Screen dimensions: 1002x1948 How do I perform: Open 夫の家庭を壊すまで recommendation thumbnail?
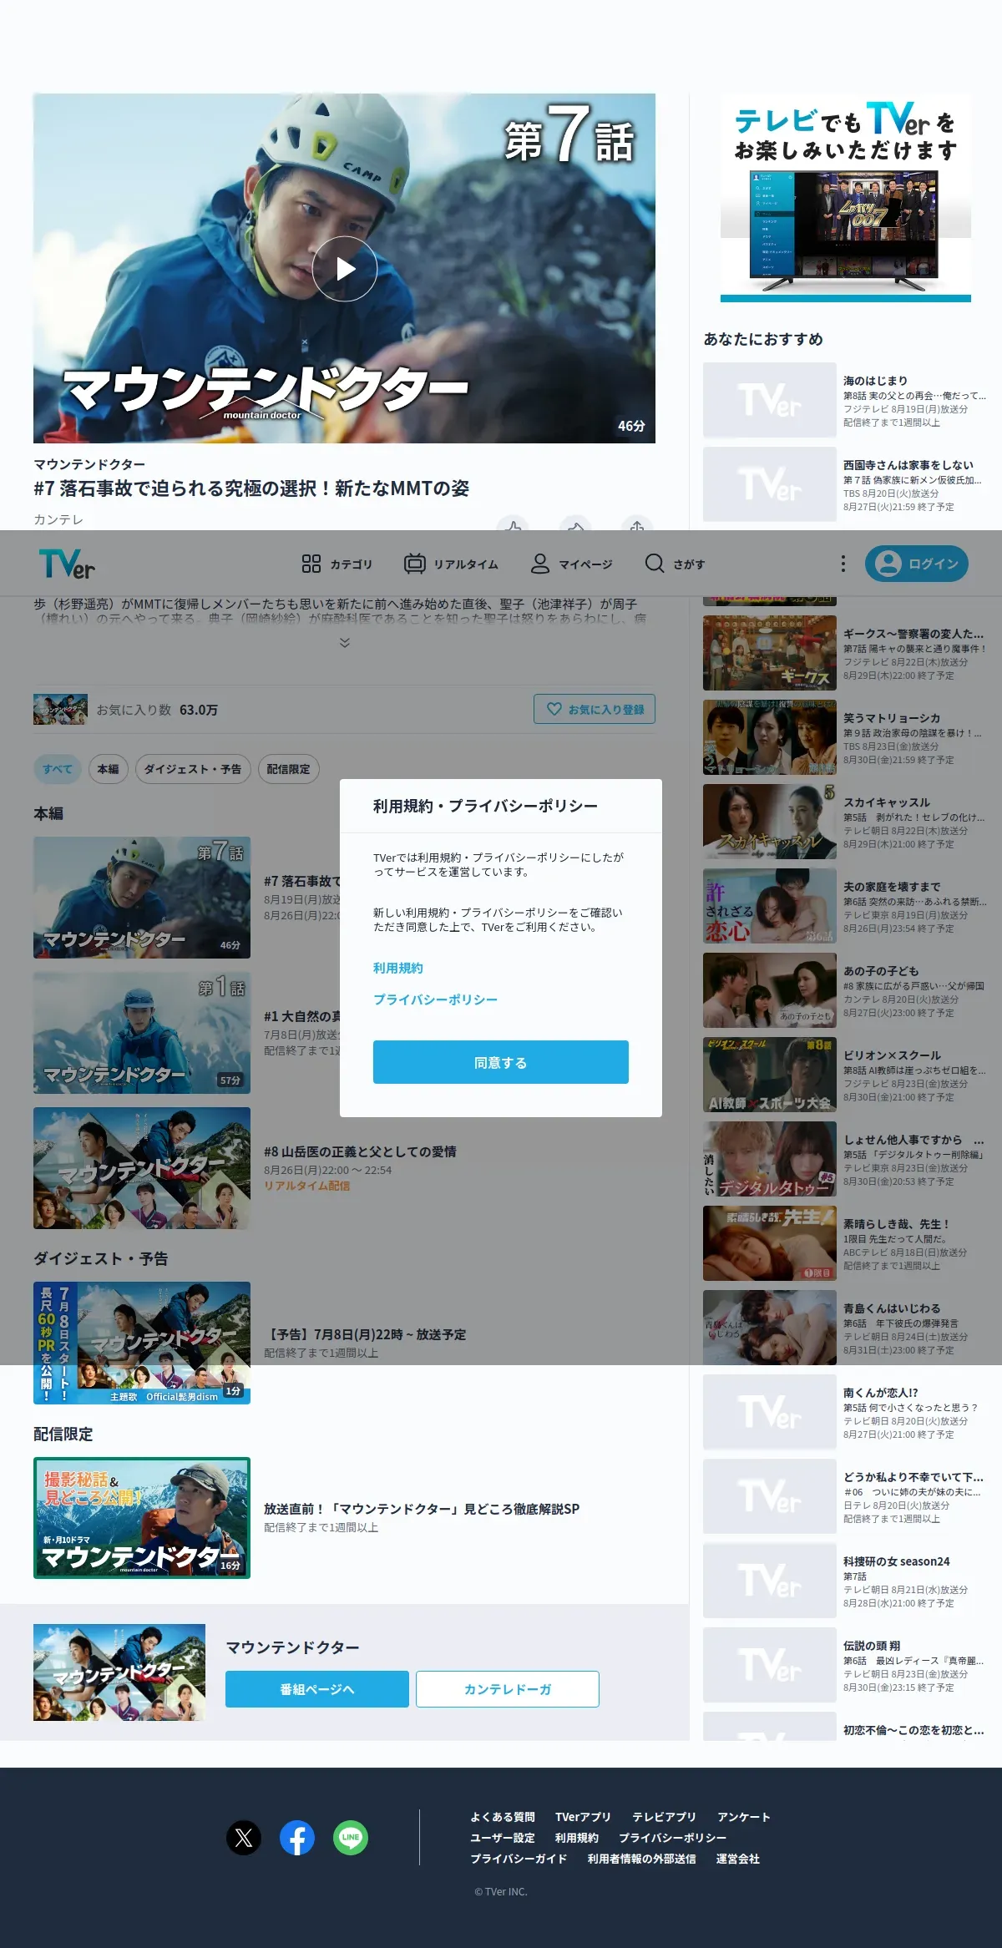pos(770,906)
